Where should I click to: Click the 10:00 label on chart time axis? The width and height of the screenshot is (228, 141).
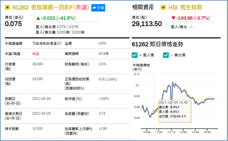[147, 132]
